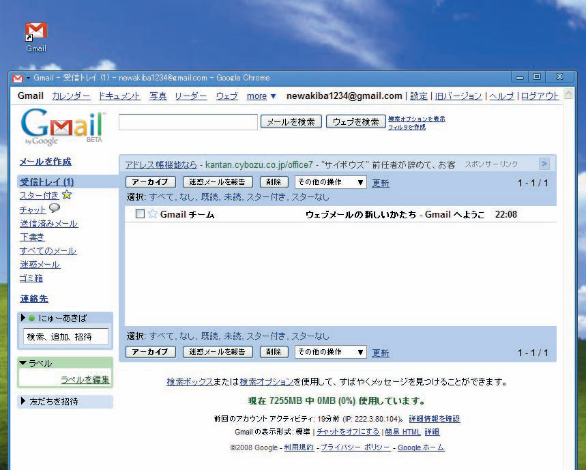Click ログアウト to sign out

540,96
